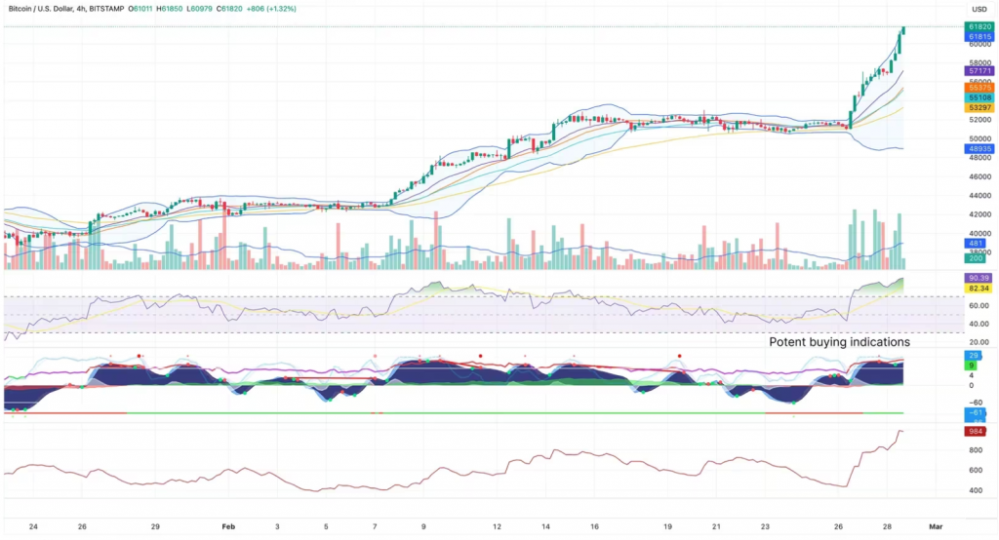The width and height of the screenshot is (999, 540).
Task: Click the purple 57171 moving average label
Action: tap(979, 71)
